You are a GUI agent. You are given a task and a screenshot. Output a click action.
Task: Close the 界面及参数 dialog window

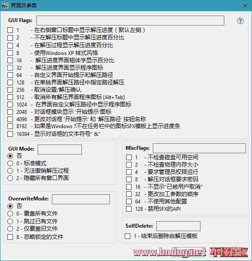[x=245, y=6]
